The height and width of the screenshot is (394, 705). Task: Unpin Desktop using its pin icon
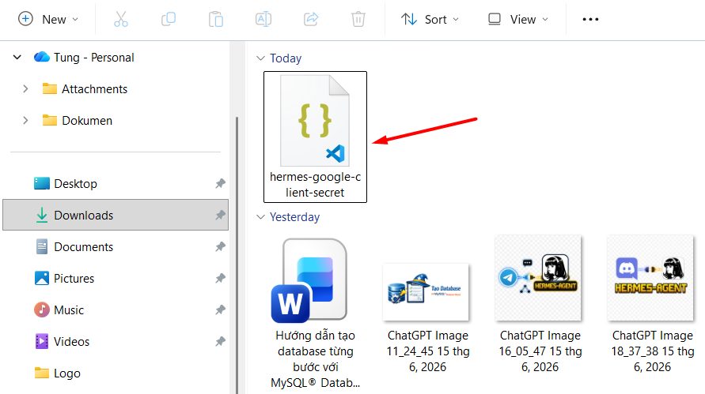pos(220,183)
